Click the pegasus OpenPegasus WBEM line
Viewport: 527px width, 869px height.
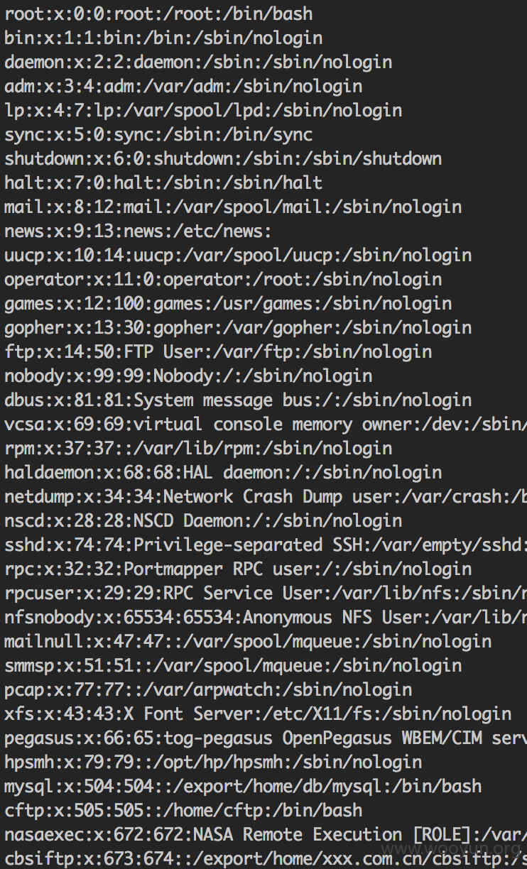tap(266, 738)
